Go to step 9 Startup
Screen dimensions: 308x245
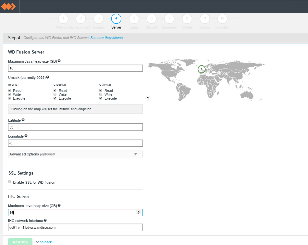coord(205,18)
